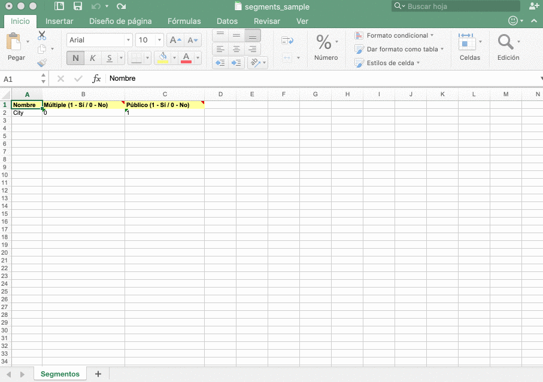Open the fill color dropdown arrow
Viewport: 543px width, 382px height.
[x=174, y=58]
